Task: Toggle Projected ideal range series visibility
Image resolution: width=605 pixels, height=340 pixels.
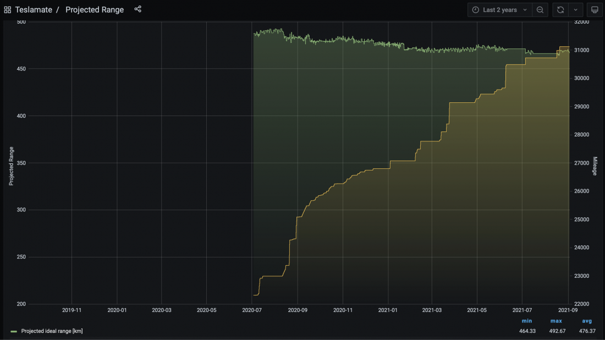Action: click(52, 331)
